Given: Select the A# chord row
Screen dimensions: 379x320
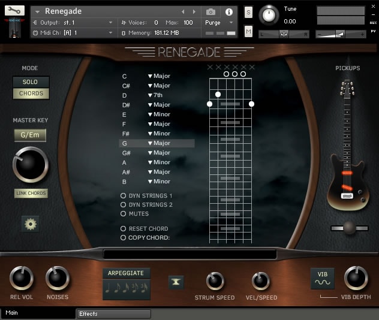Looking at the screenshot, I should [x=157, y=172].
